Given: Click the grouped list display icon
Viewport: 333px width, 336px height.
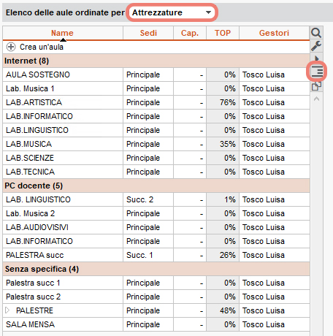Looking at the screenshot, I should 317,72.
